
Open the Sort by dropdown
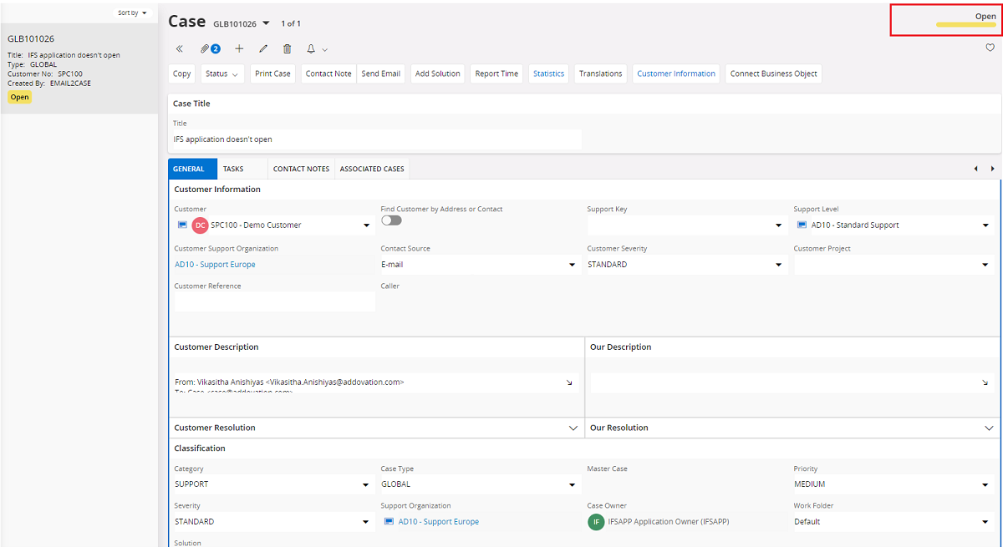[132, 13]
